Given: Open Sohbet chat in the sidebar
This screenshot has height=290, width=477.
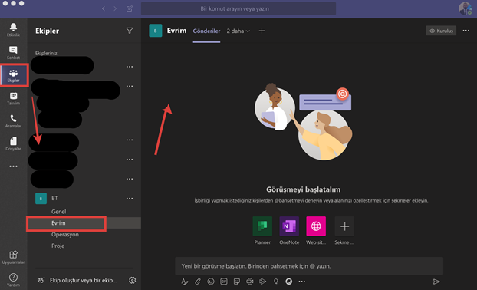Looking at the screenshot, I should 13,52.
